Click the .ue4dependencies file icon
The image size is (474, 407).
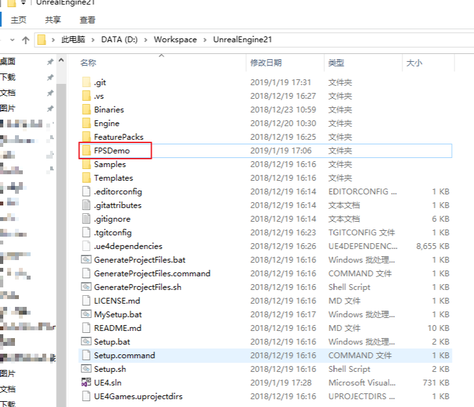tap(87, 246)
